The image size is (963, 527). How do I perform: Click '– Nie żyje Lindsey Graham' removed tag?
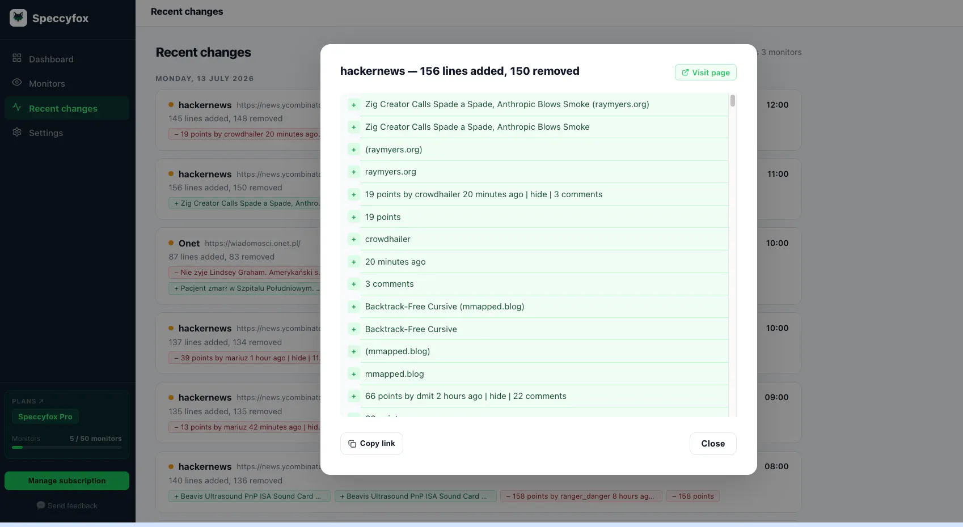coord(245,272)
